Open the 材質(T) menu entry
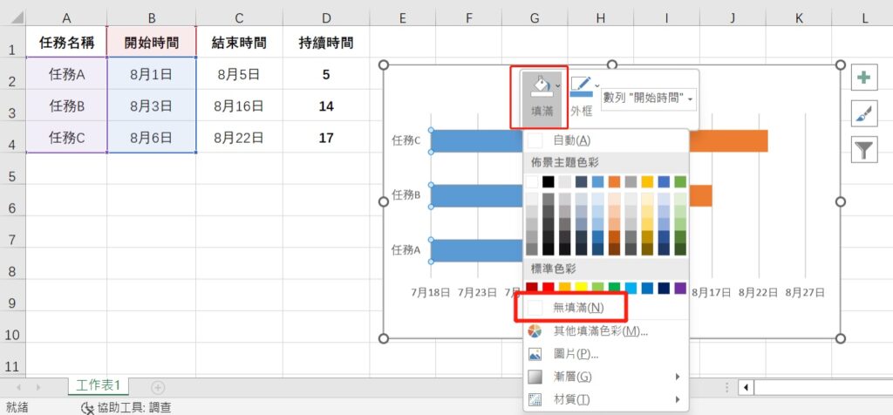Image resolution: width=893 pixels, height=415 pixels. (x=606, y=399)
